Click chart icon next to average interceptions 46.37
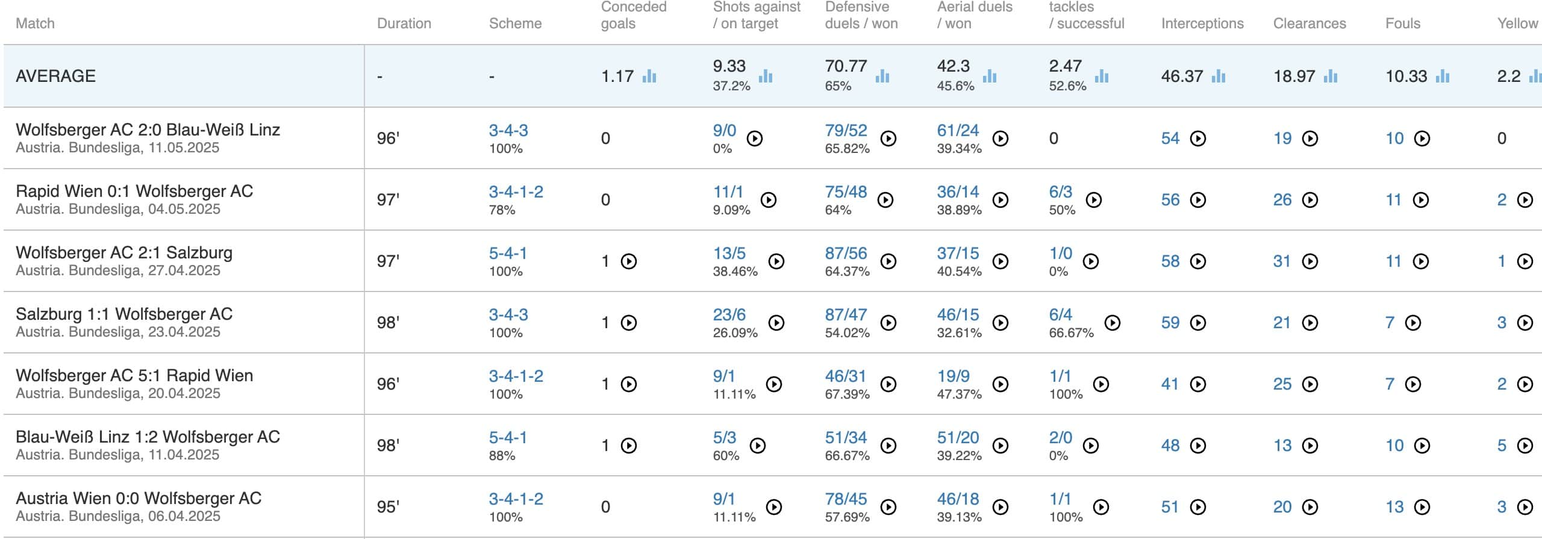Viewport: 1542px width, 539px height. [1219, 76]
